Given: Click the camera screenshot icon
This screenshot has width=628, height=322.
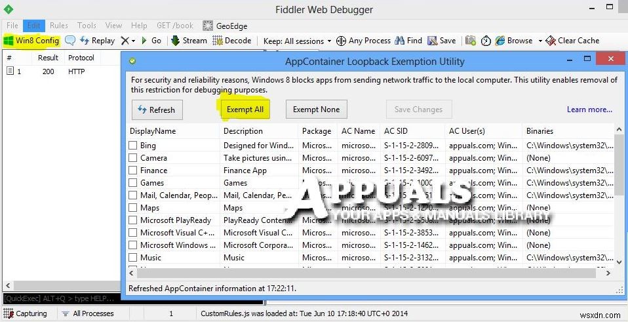Looking at the screenshot, I should [471, 41].
